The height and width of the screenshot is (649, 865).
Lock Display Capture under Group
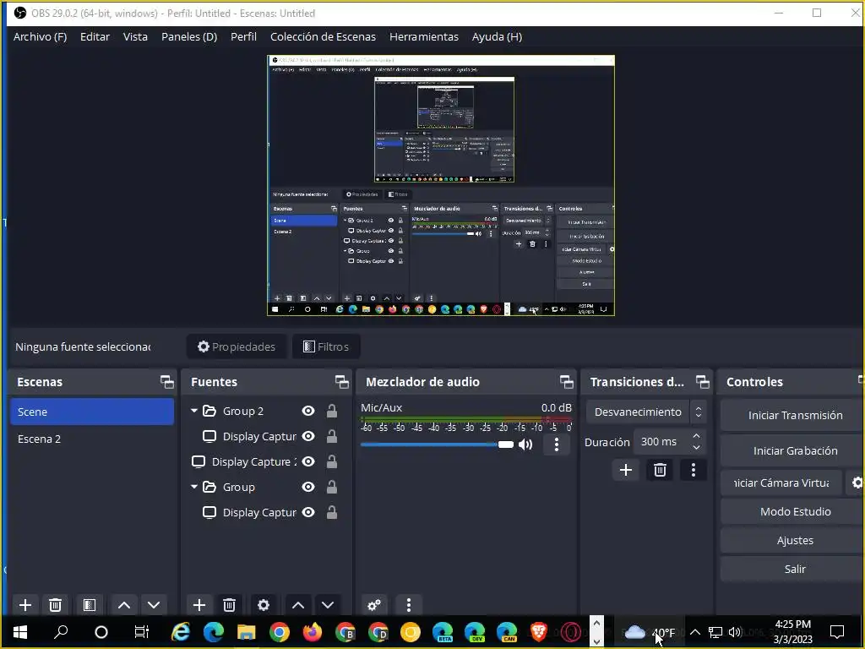pos(331,512)
